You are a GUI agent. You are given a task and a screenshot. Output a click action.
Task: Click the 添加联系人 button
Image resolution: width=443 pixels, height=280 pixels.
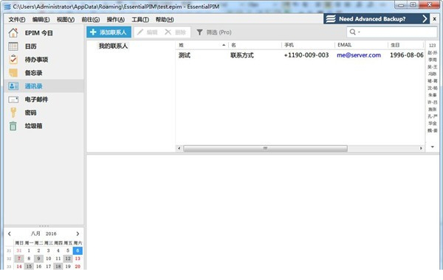109,32
